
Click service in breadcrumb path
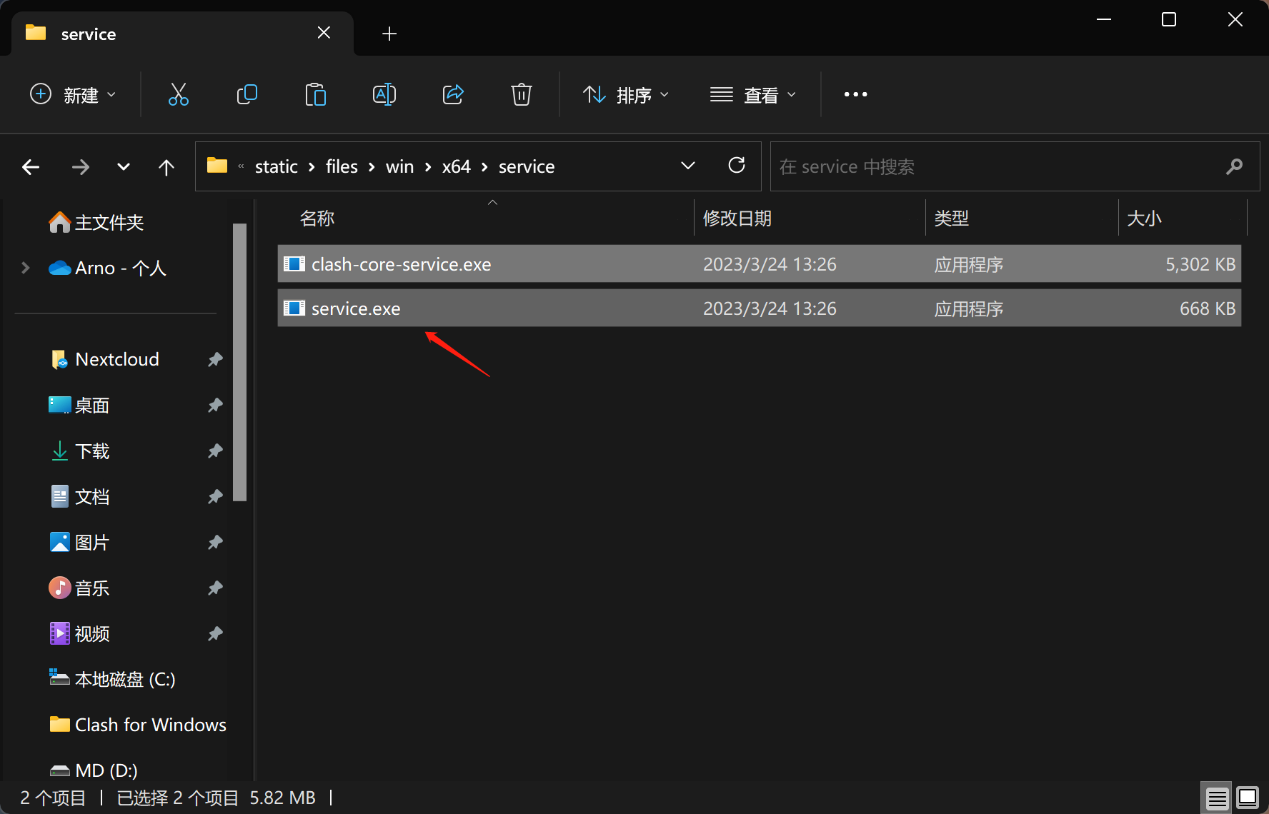[527, 166]
